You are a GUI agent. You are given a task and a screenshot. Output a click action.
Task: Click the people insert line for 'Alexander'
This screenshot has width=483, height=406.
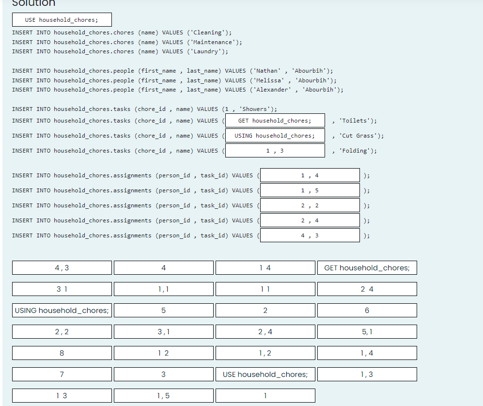pyautogui.click(x=178, y=90)
